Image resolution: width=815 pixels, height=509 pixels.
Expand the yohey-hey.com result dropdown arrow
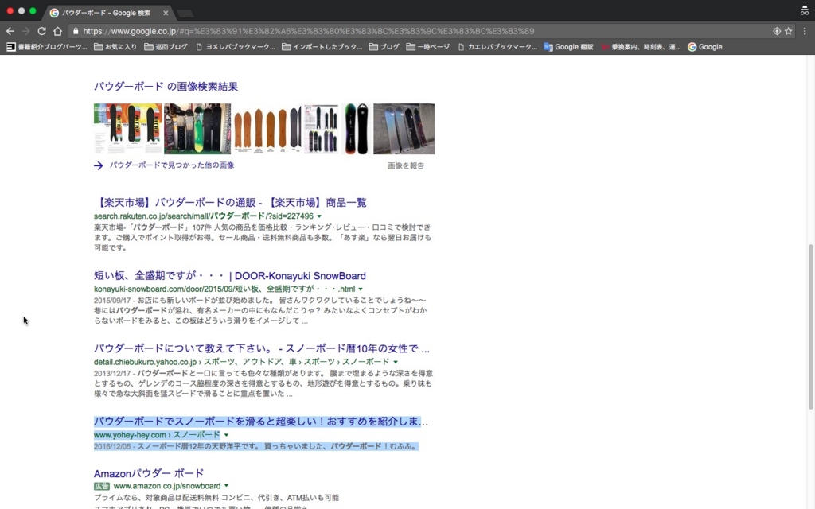(x=227, y=436)
